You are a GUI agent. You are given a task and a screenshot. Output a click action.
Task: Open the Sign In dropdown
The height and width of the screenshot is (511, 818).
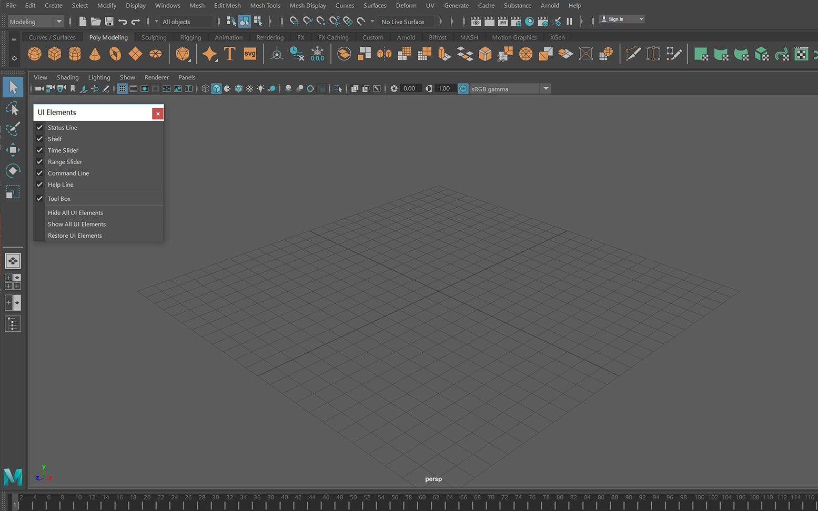point(641,19)
